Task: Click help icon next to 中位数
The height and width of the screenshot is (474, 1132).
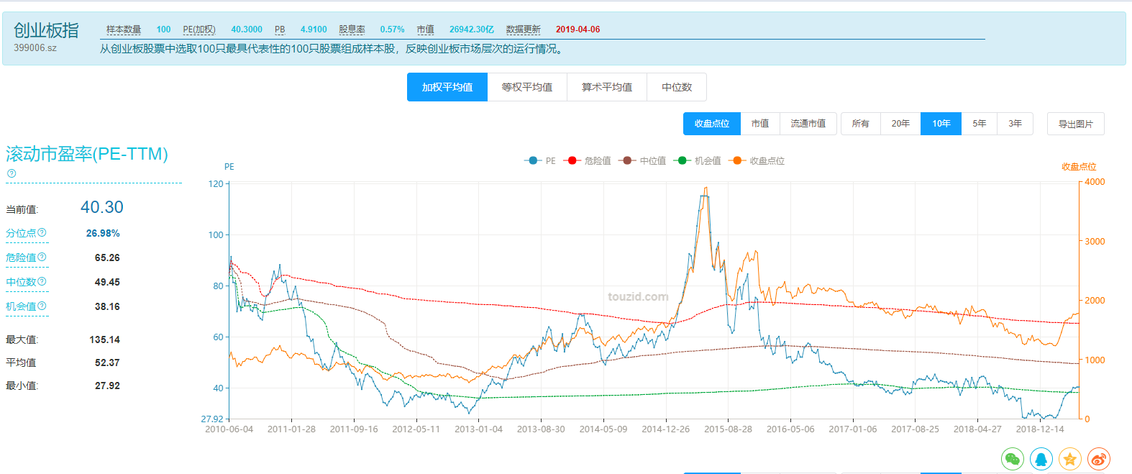Action: (42, 281)
